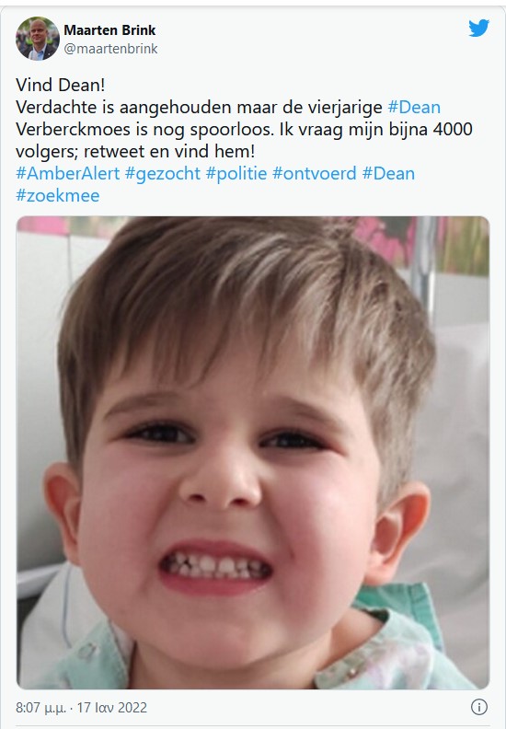Open the 8:07 μ.μ. timestamp link
Screen dimensions: 506x729
coord(42,708)
